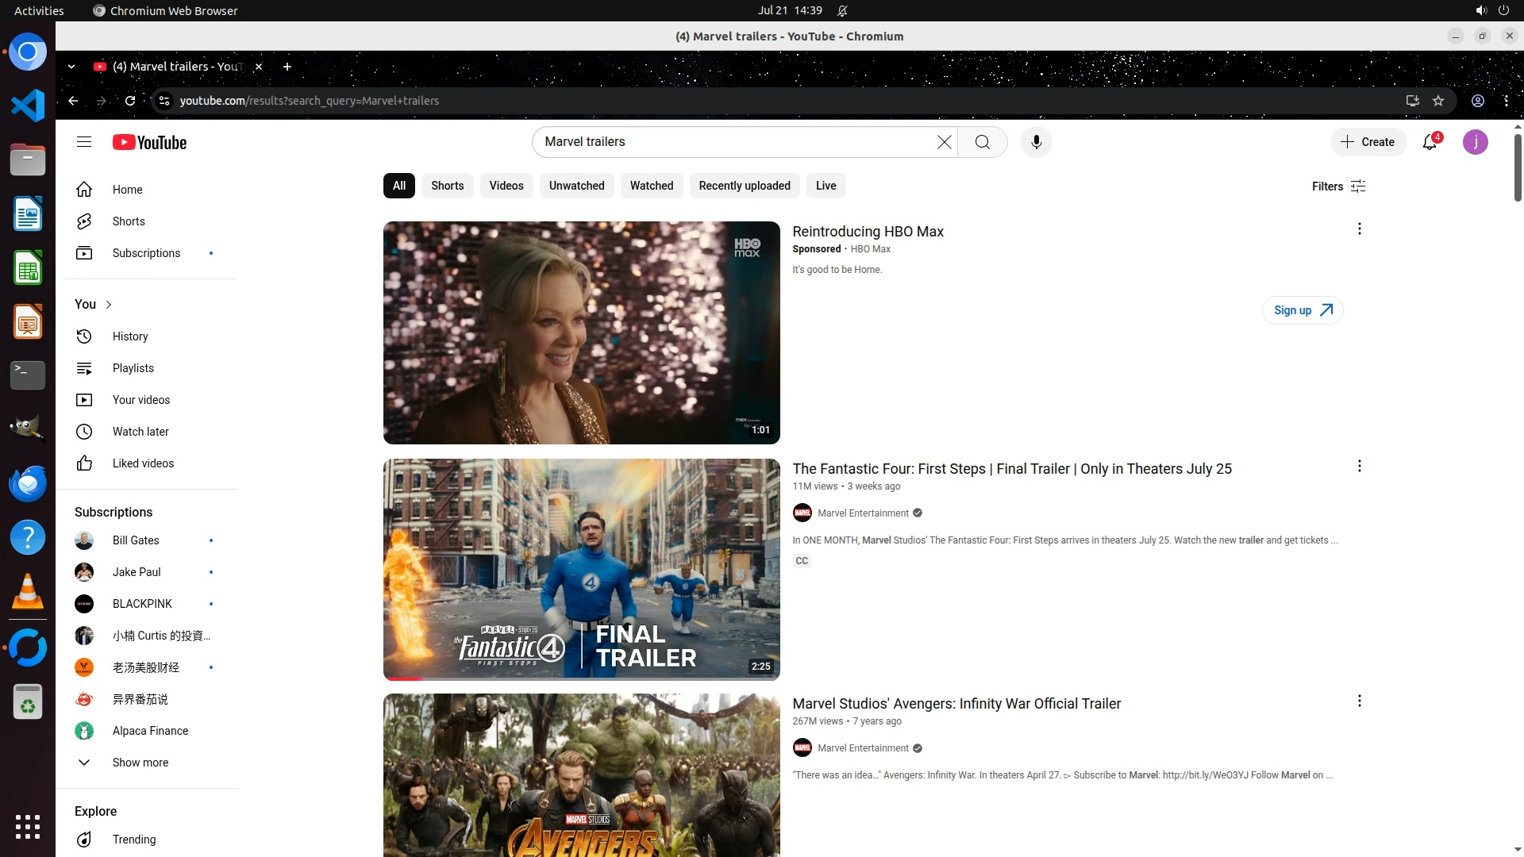Open Marvel Entertainment channel link
This screenshot has height=857, width=1524.
(x=863, y=513)
